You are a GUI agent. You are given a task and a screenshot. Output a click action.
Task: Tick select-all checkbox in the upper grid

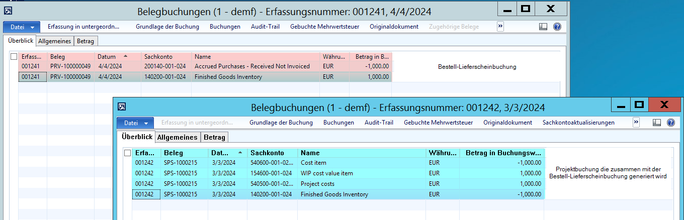[x=14, y=57]
